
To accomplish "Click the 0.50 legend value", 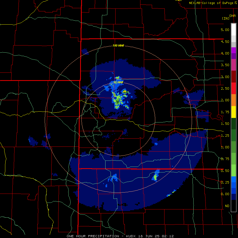I will point(225,171).
